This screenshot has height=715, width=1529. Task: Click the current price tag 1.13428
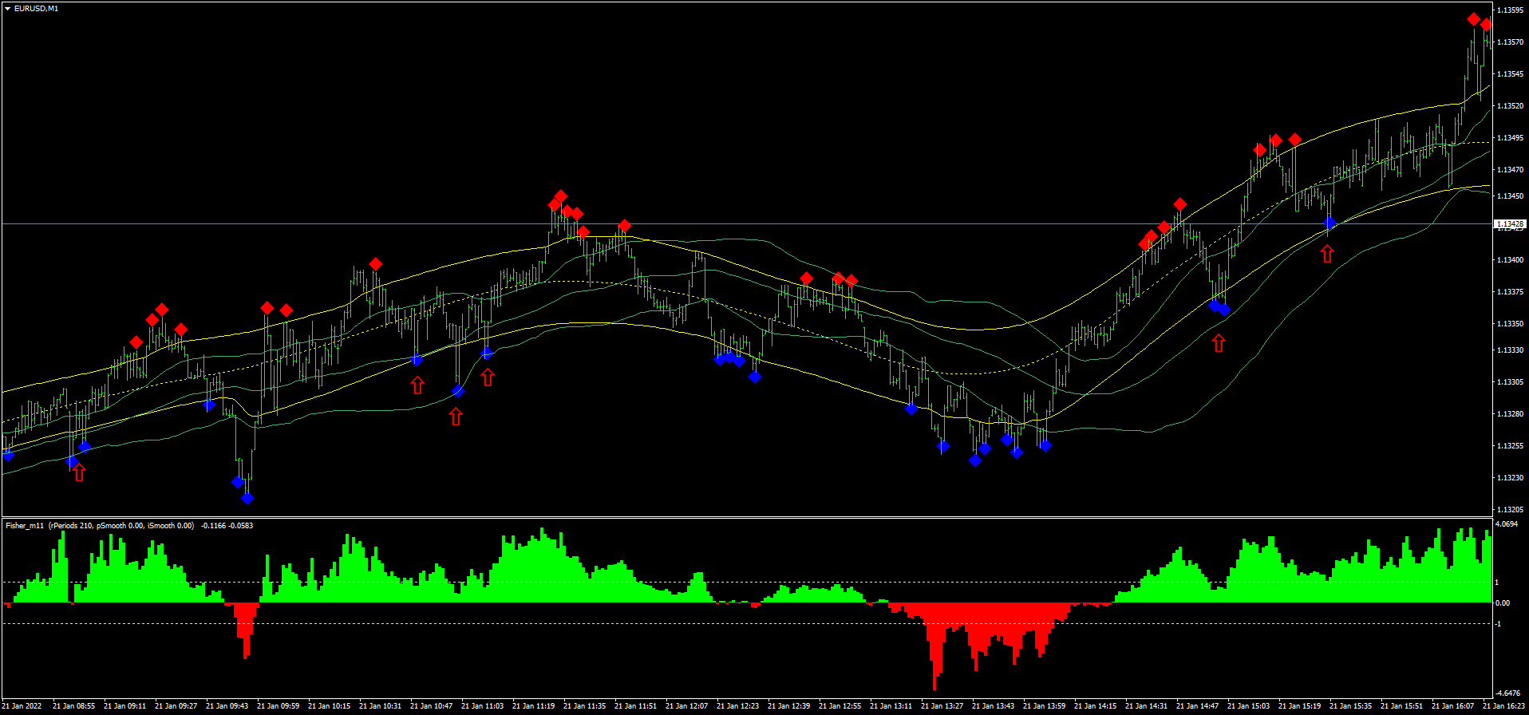(1509, 224)
